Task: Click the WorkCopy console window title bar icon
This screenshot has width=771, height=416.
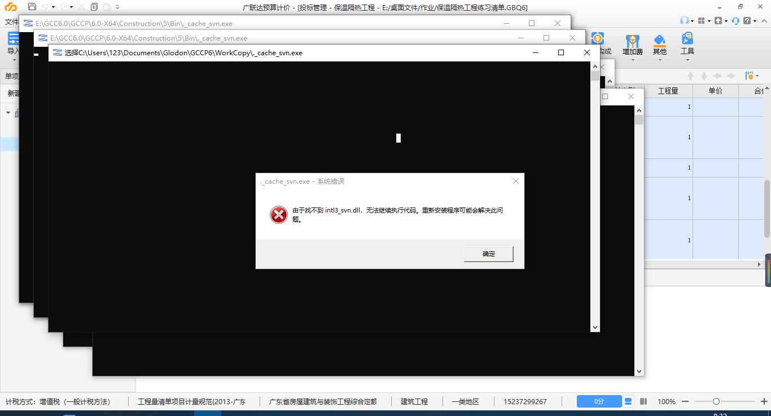Action: (58, 52)
